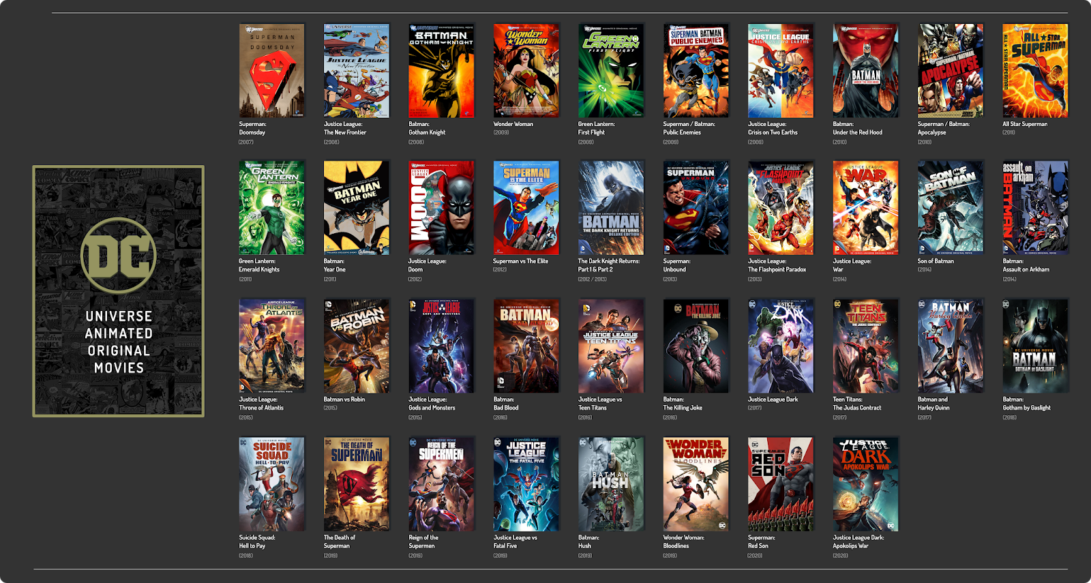Image resolution: width=1091 pixels, height=583 pixels.
Task: Click the Son of Batman poster
Action: coord(950,208)
